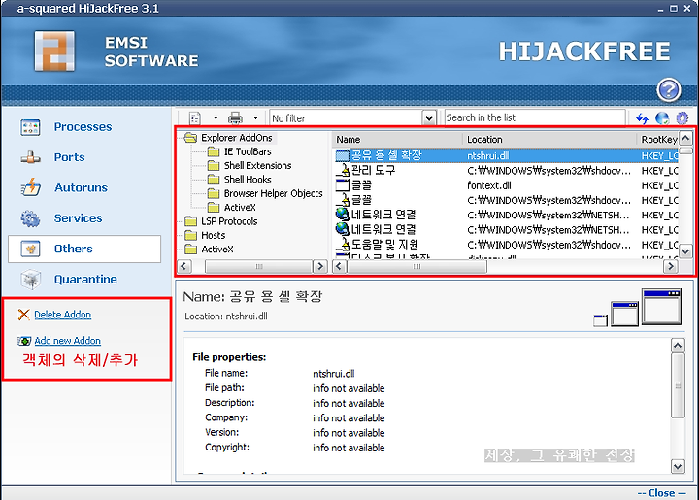The image size is (699, 500).
Task: Open the Processes section
Action: (83, 127)
